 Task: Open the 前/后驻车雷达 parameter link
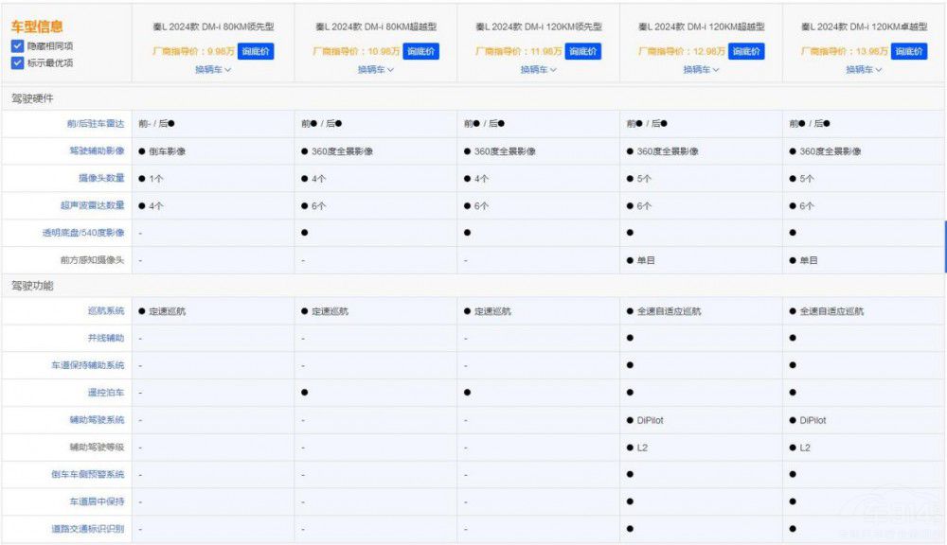[x=95, y=124]
